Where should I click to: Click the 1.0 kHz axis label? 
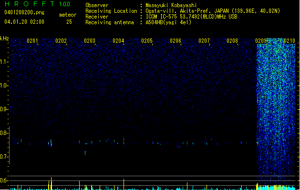pos(4,85)
